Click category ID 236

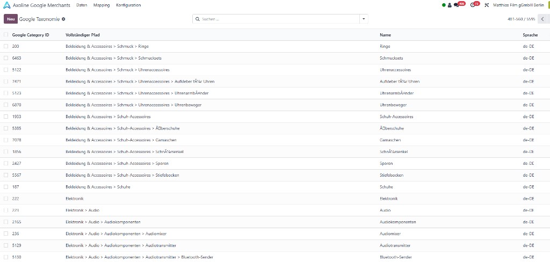16,234
